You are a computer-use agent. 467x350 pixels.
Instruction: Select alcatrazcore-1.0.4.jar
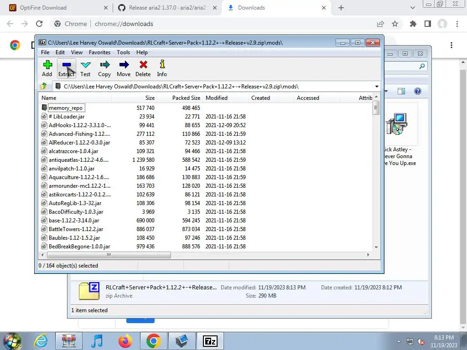click(73, 151)
